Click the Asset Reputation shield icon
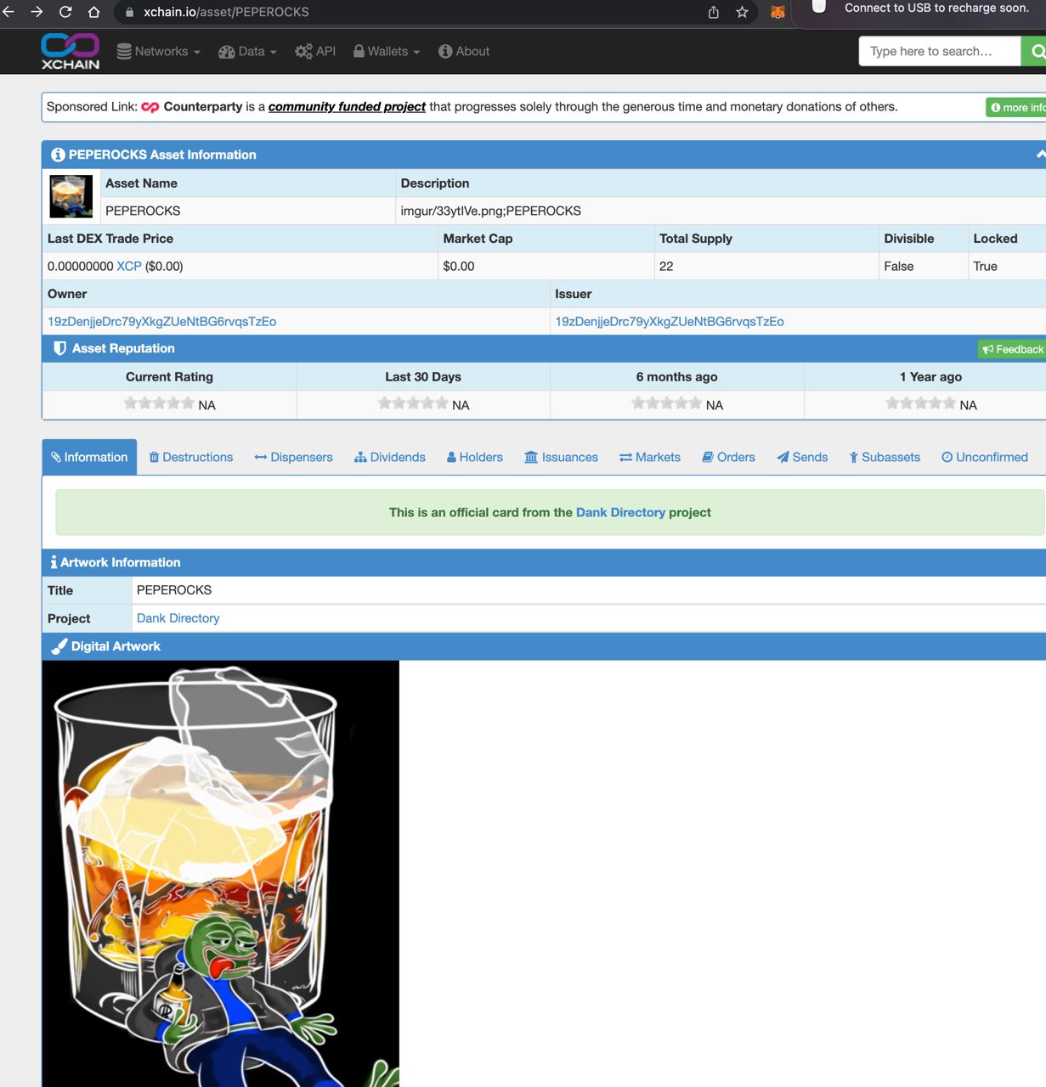The image size is (1046, 1087). 59,348
